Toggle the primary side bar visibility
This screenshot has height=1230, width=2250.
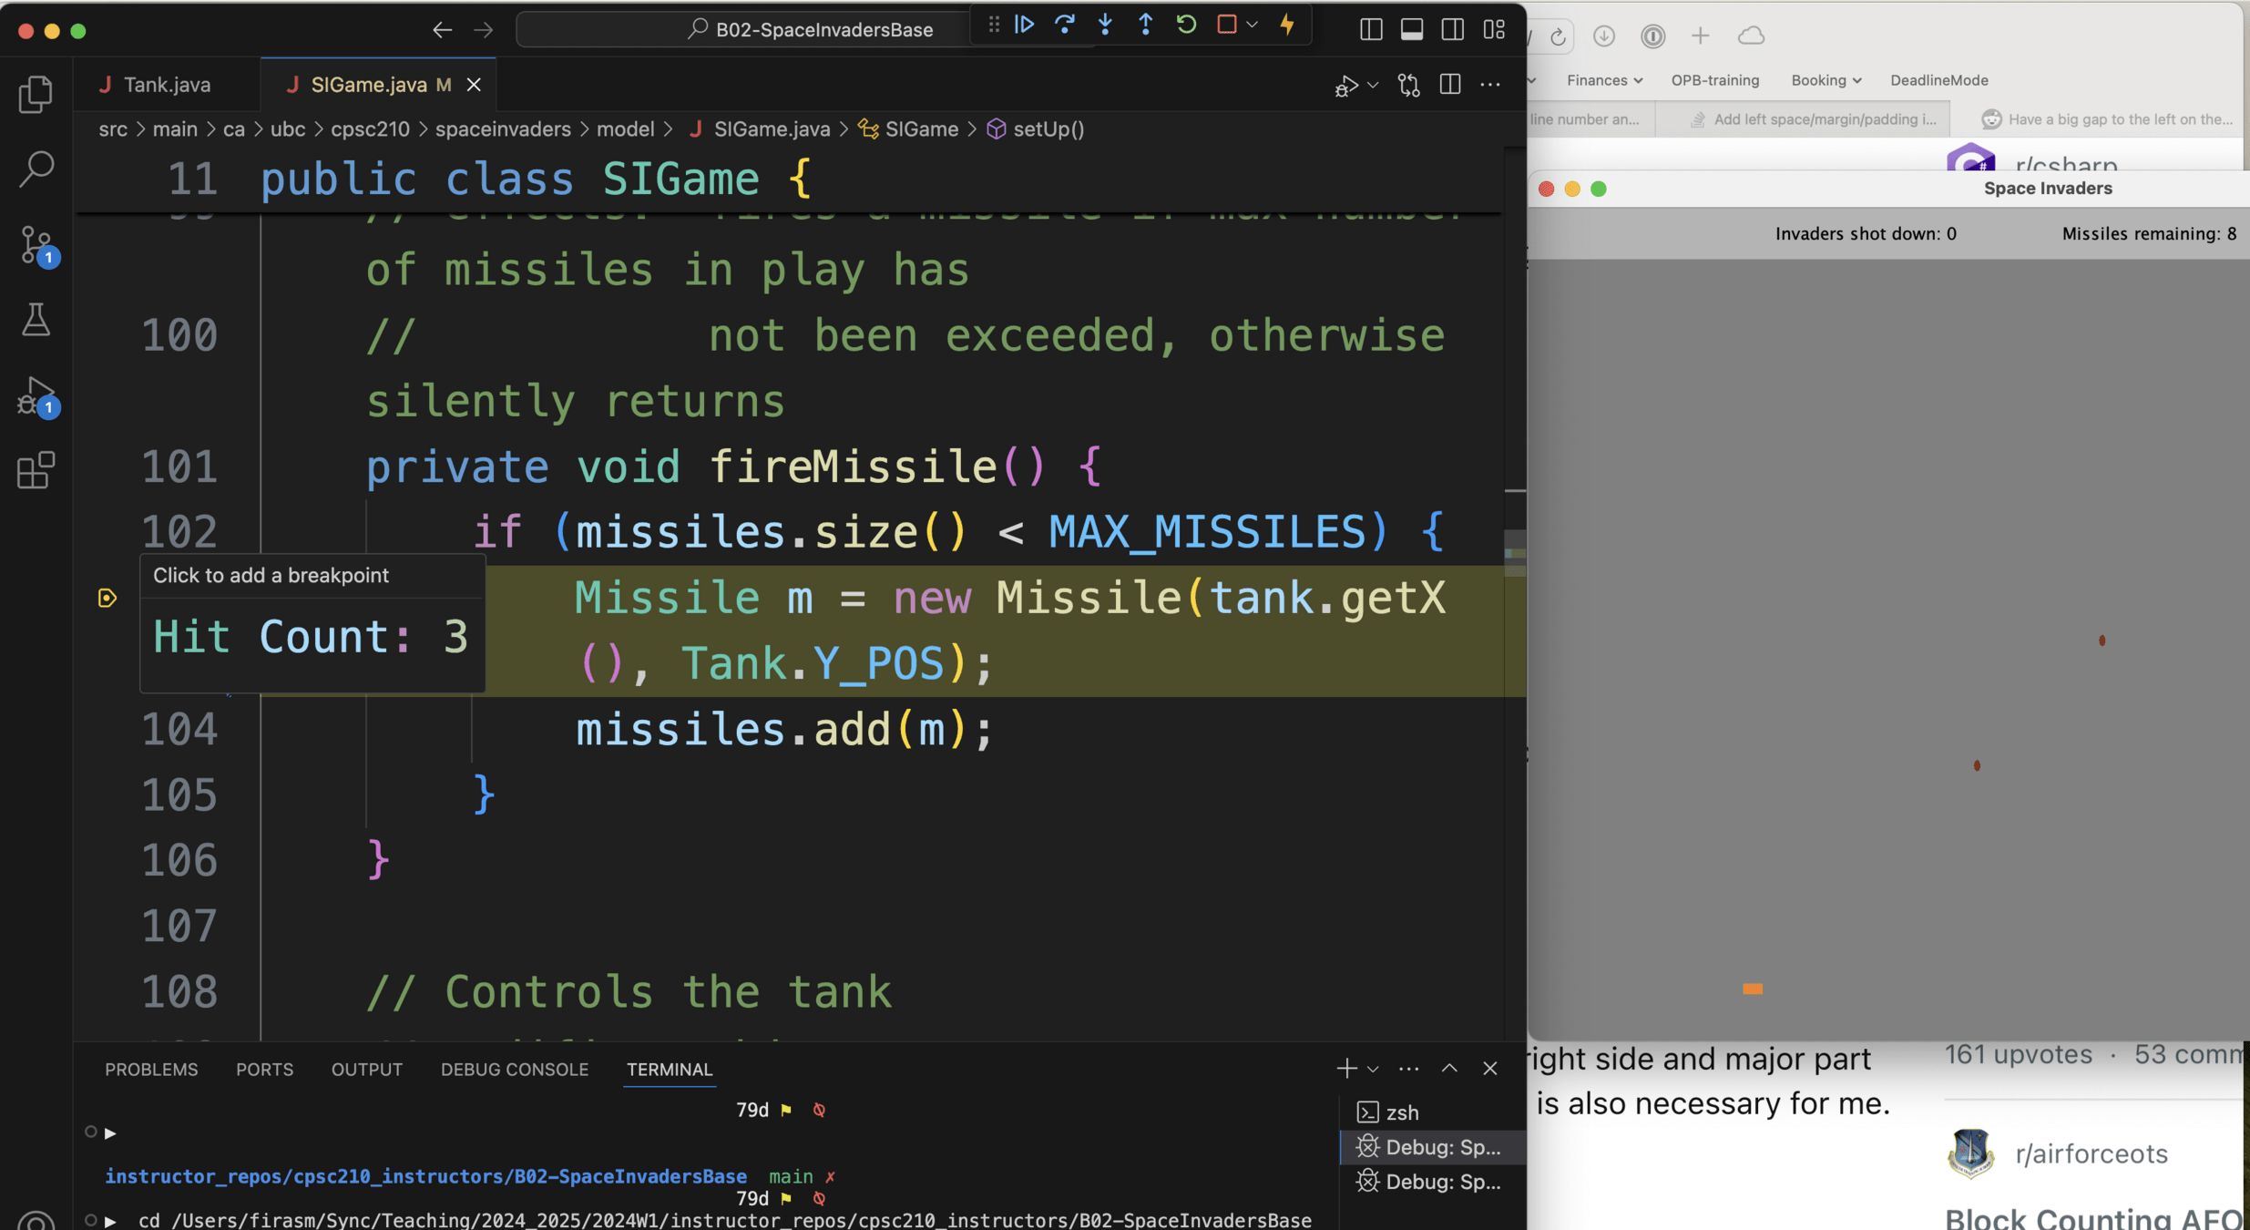pyautogui.click(x=1370, y=30)
